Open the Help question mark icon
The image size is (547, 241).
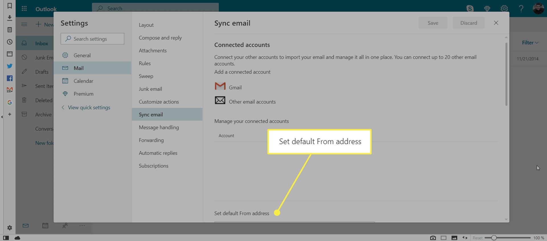[x=521, y=9]
